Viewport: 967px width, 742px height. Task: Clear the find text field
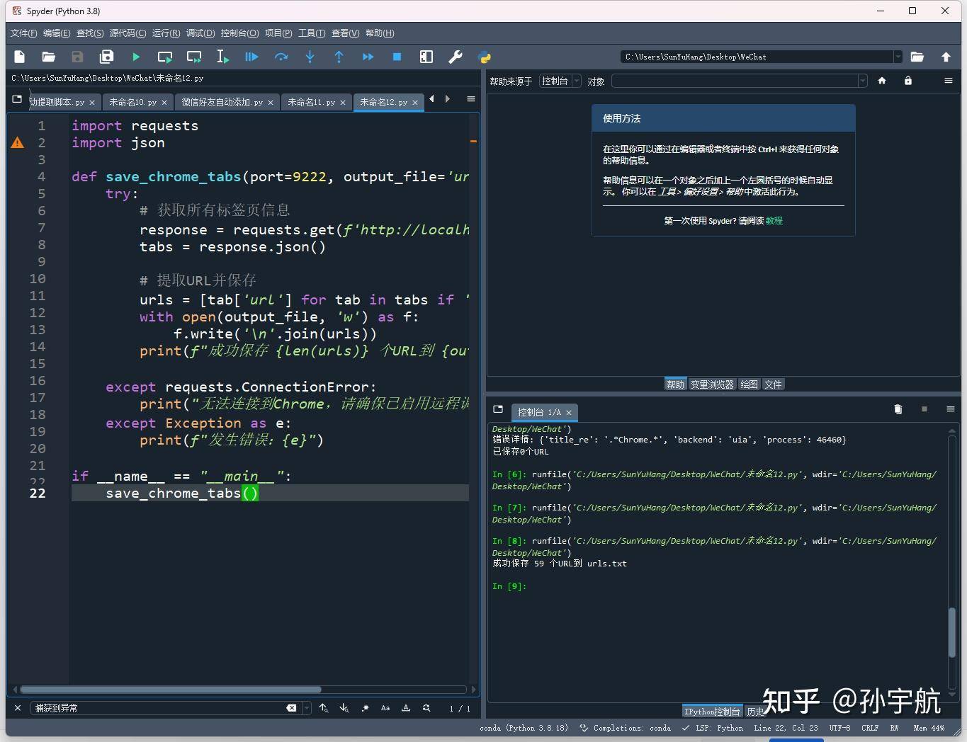[x=291, y=707]
